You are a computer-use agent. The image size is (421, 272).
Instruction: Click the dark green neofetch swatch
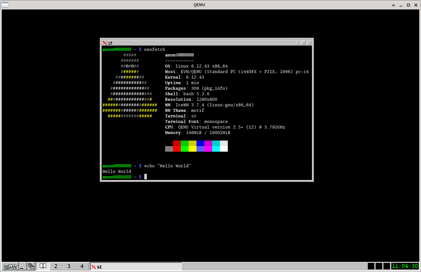pyautogui.click(x=185, y=144)
